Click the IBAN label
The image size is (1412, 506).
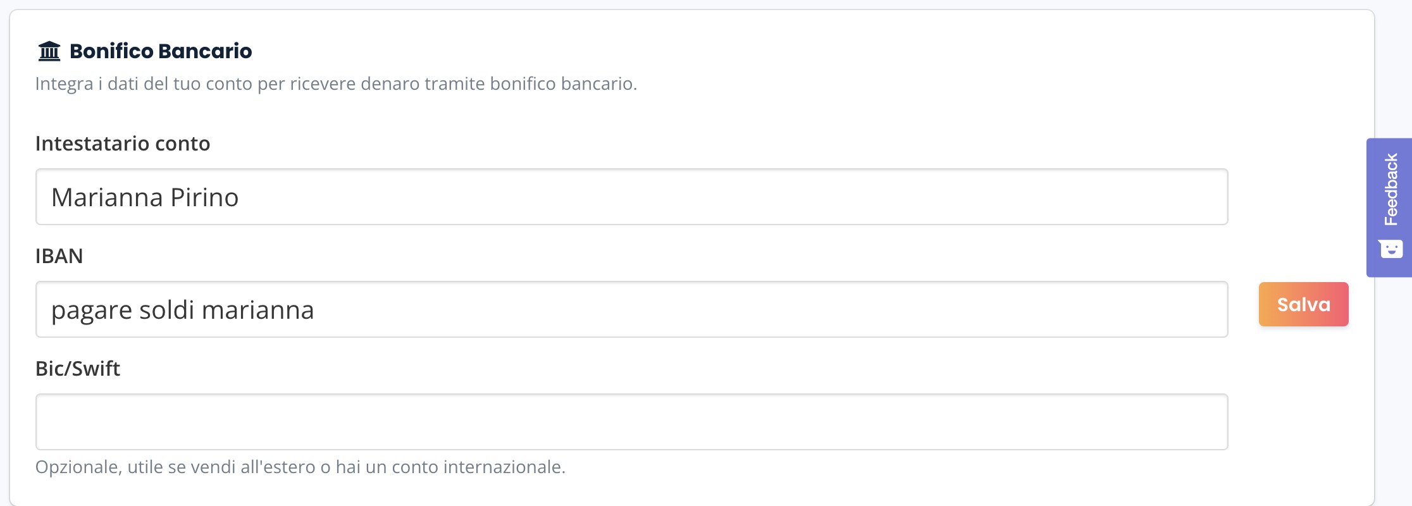tap(59, 256)
